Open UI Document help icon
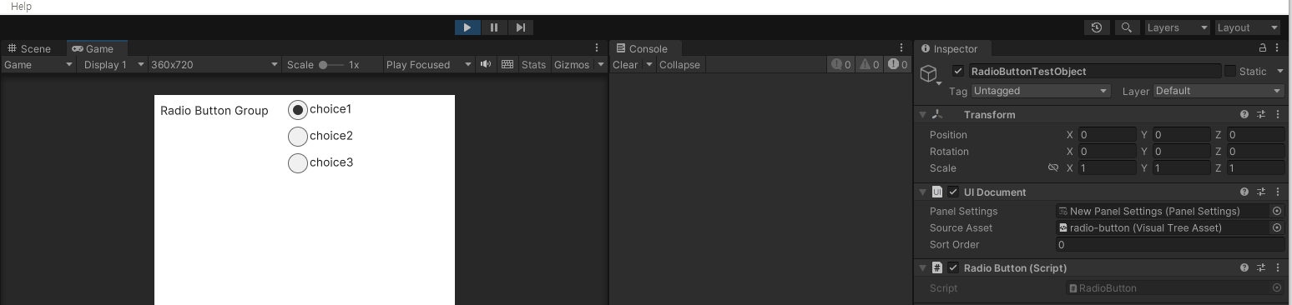1292x305 pixels. 1244,192
